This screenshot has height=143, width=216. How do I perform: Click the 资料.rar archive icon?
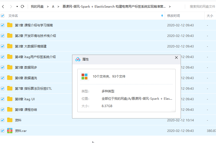tap(10, 131)
